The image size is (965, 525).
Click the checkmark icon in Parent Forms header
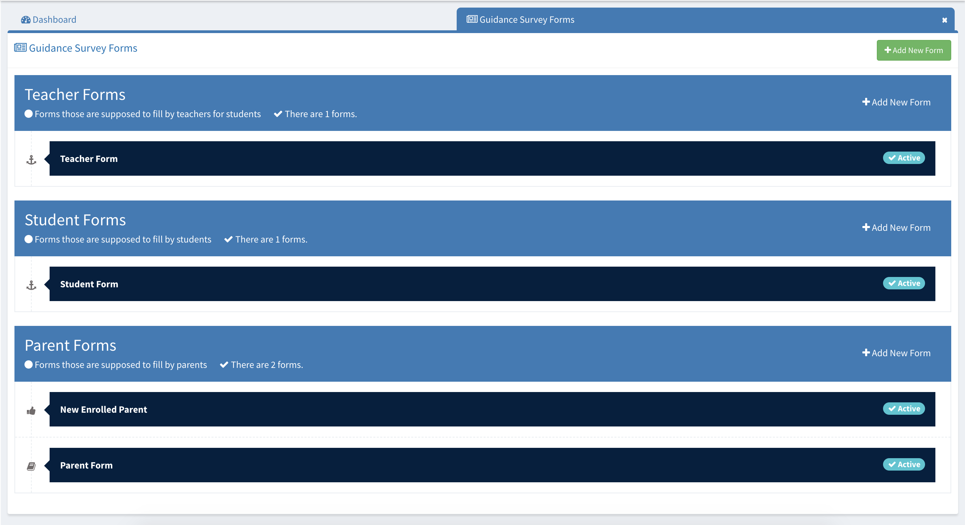point(224,364)
